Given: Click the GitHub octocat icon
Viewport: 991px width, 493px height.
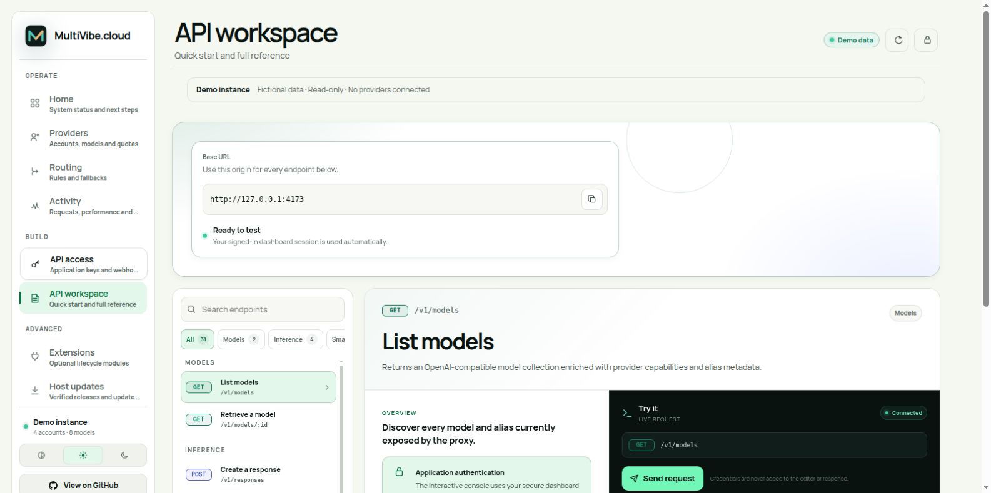Looking at the screenshot, I should [x=53, y=486].
